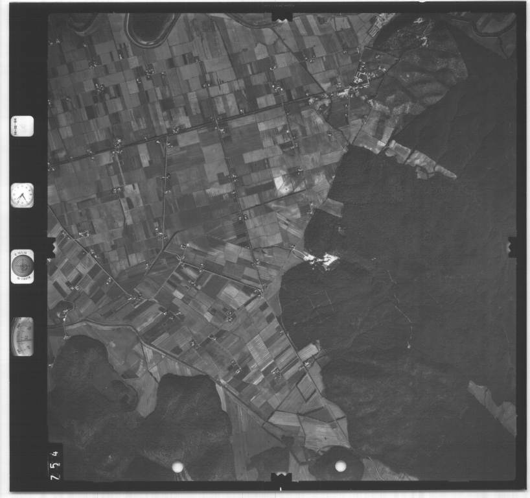530x498 pixels.
Task: Click the light clearing at lower right edge
Action: (x=494, y=405)
